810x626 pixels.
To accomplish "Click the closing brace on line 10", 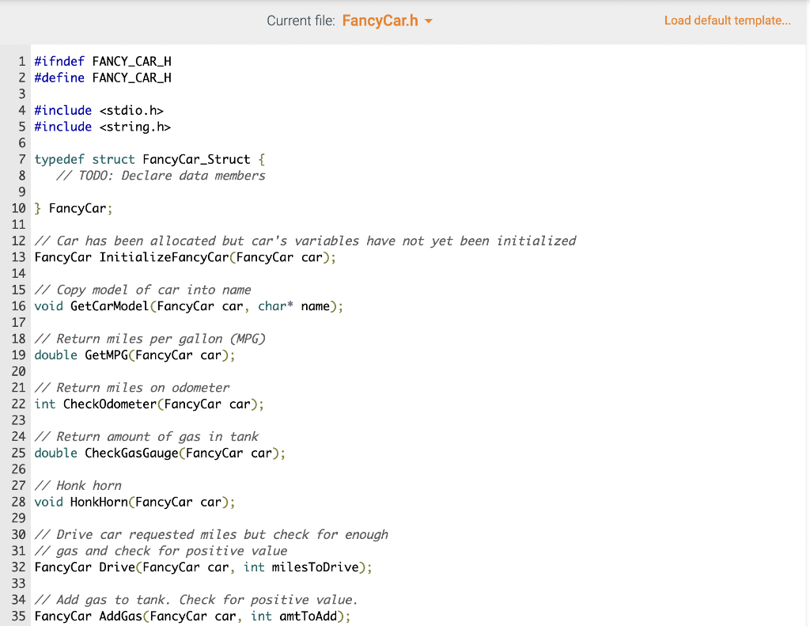I will pyautogui.click(x=37, y=207).
